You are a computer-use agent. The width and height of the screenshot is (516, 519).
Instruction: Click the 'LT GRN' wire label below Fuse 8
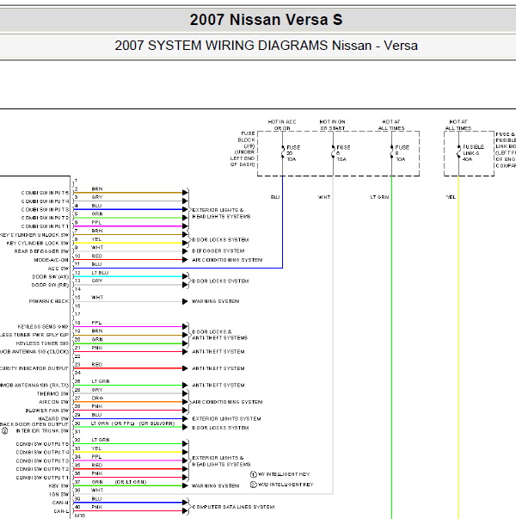379,197
